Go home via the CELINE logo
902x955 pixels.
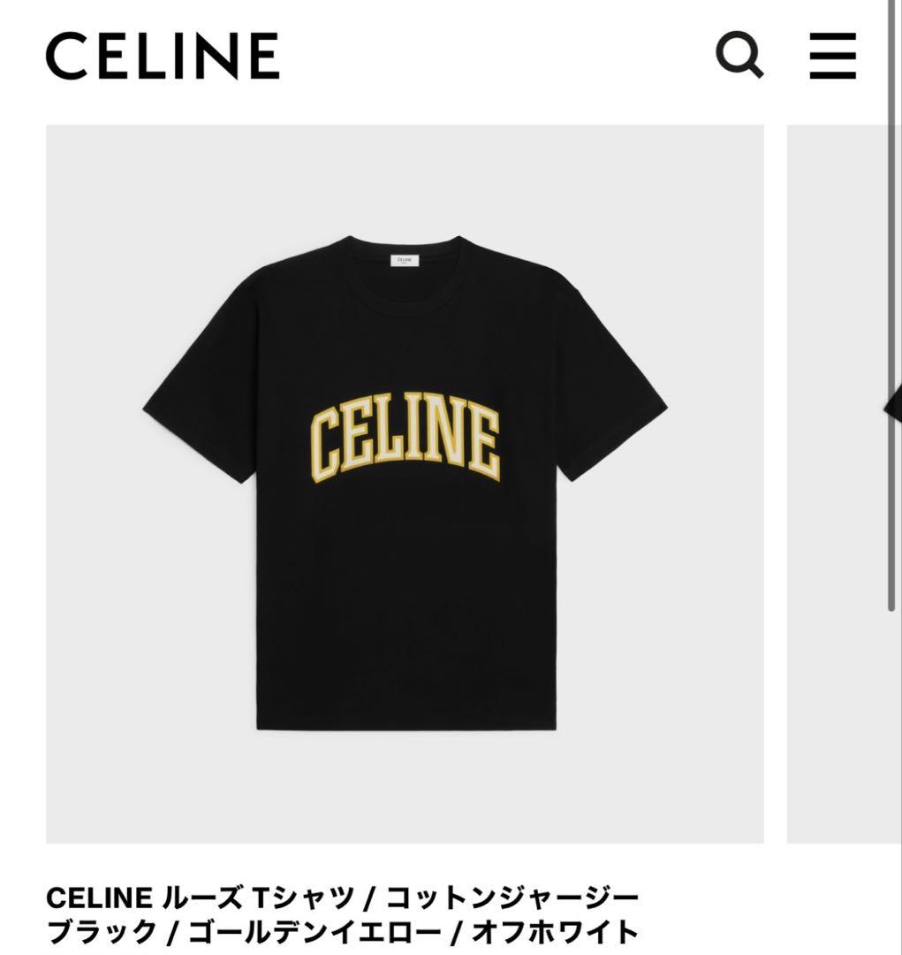click(x=163, y=56)
